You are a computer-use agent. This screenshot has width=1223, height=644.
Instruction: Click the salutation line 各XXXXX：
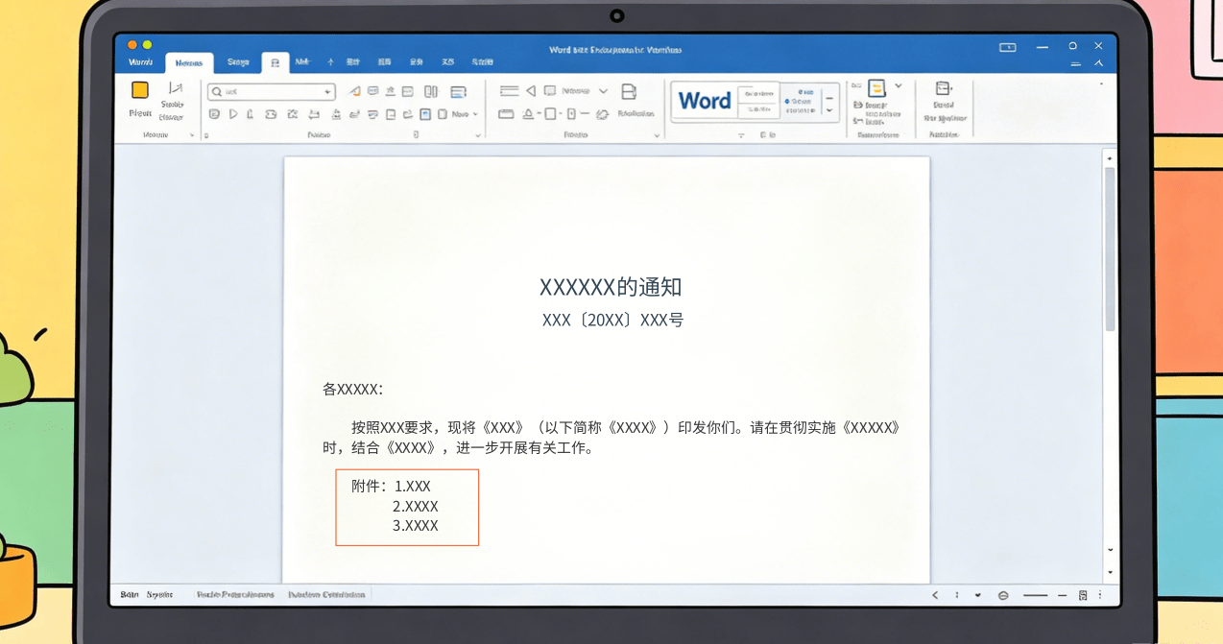[353, 389]
